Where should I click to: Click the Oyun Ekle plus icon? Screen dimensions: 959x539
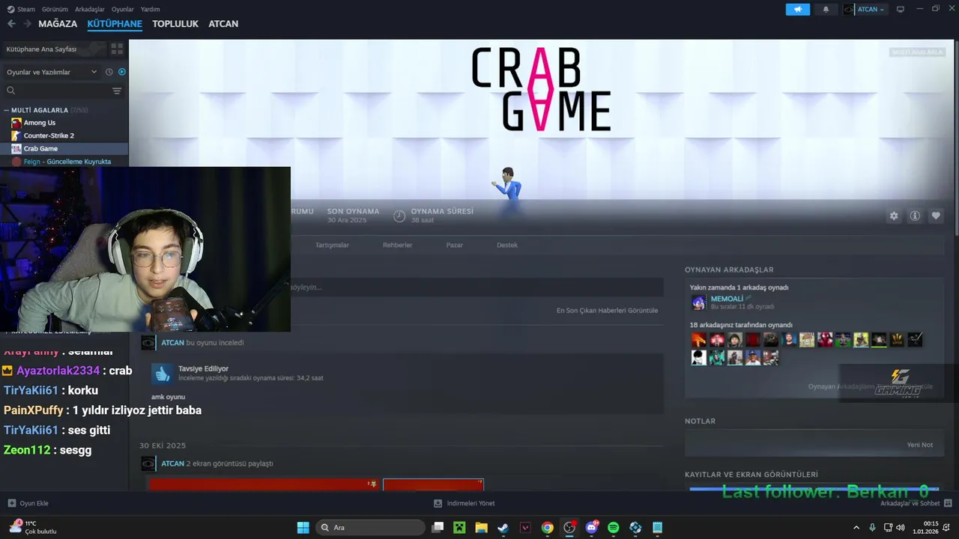(12, 503)
